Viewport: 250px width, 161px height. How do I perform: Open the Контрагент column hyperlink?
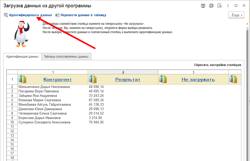[x=57, y=79]
